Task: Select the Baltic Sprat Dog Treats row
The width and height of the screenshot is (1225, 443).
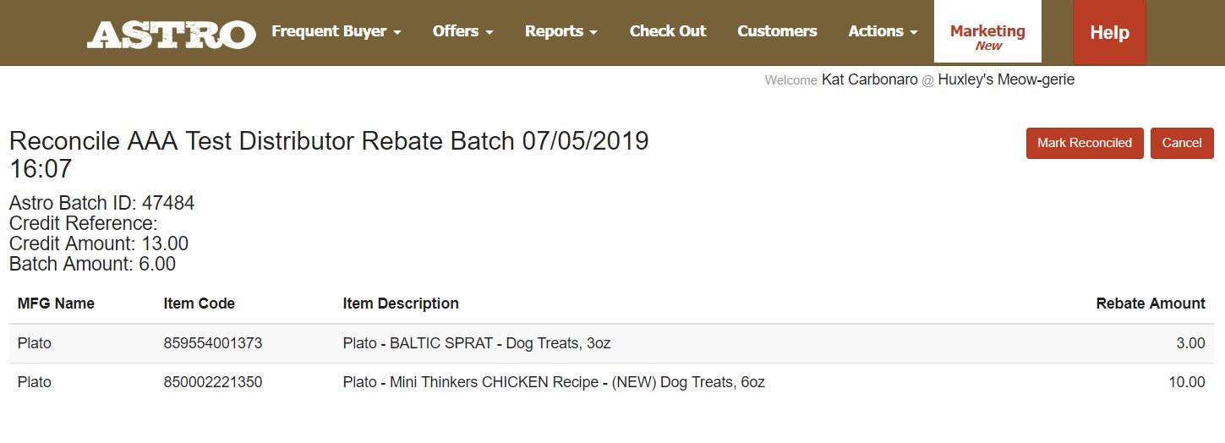Action: (x=476, y=343)
